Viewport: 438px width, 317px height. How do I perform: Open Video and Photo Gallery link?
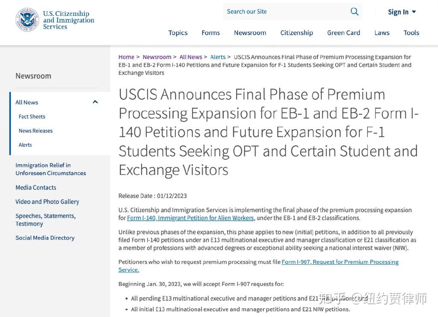click(47, 201)
